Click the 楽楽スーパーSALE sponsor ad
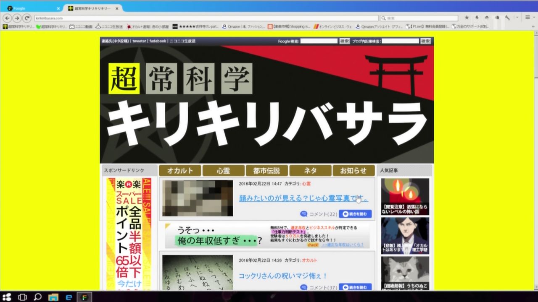Screen dimensions: 538x302 click(x=129, y=234)
